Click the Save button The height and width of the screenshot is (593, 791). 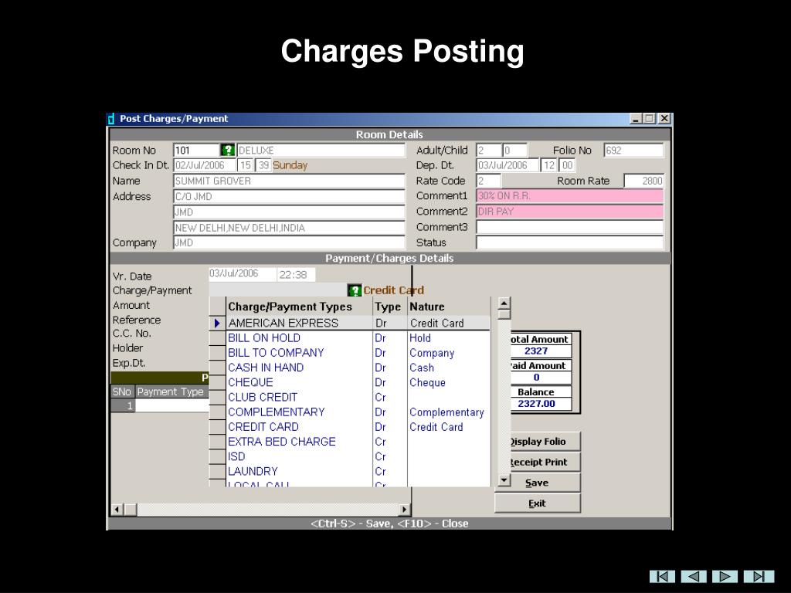click(538, 483)
